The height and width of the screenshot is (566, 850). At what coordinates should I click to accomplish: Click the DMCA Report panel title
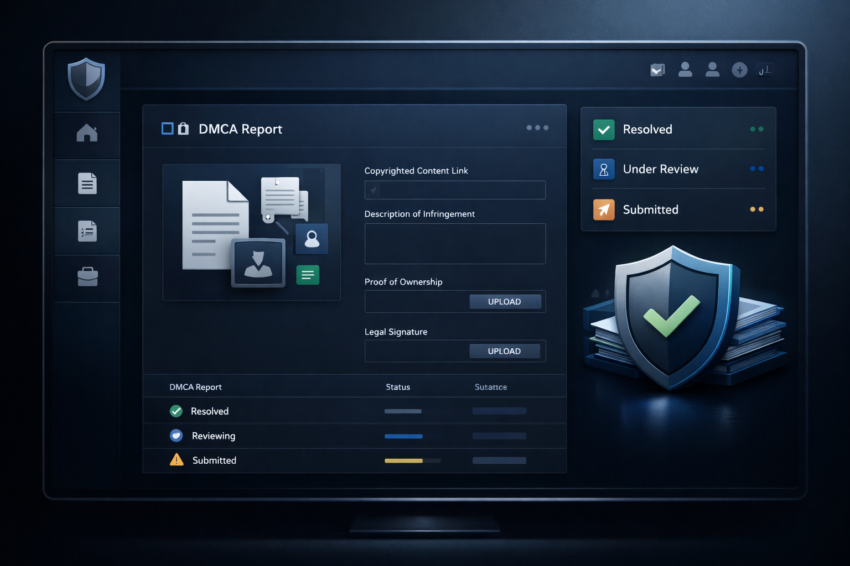pos(241,129)
